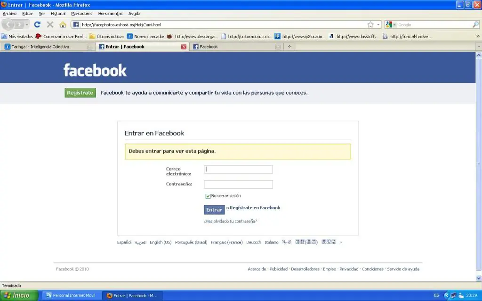
Task: Open a new tab with the plus button
Action: (289, 47)
